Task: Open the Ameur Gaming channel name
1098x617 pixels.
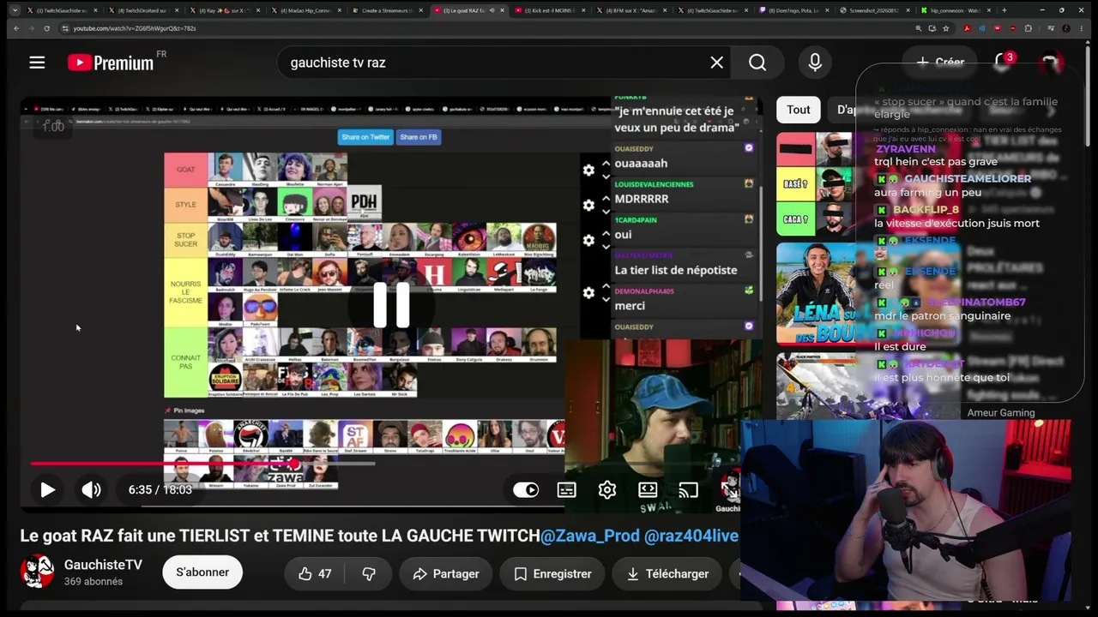Action: [1001, 413]
